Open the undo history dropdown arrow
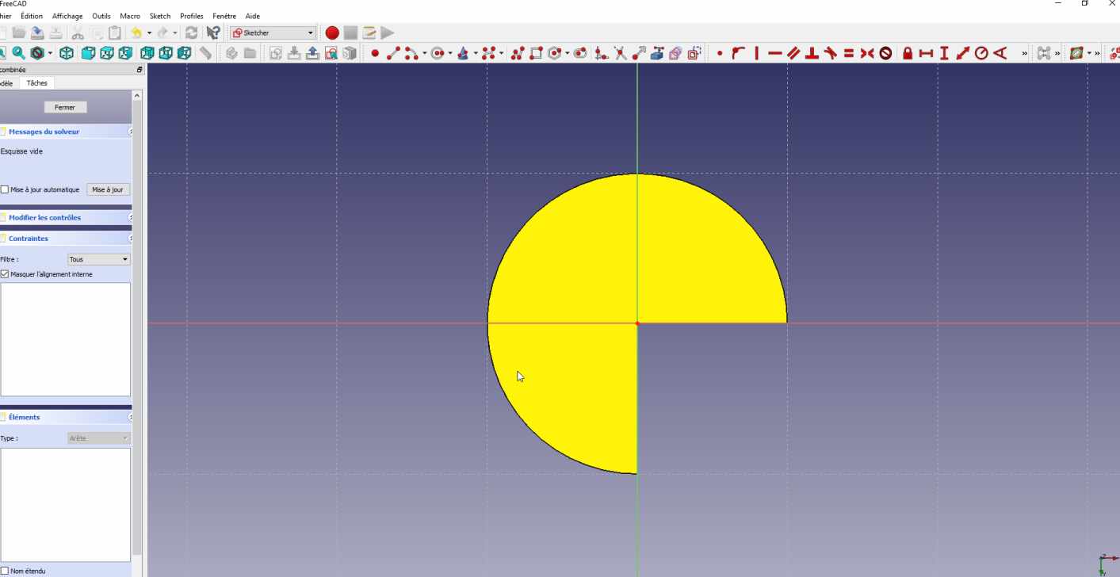Screen dimensions: 1120x577 pyautogui.click(x=149, y=32)
